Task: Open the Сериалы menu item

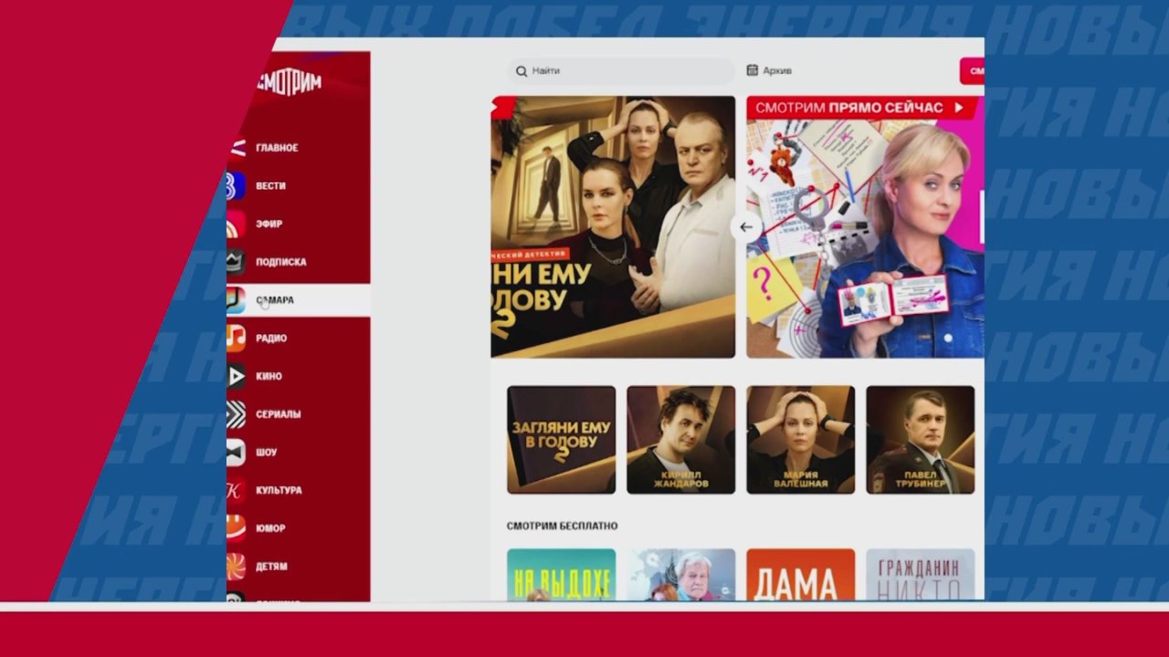Action: click(x=279, y=414)
